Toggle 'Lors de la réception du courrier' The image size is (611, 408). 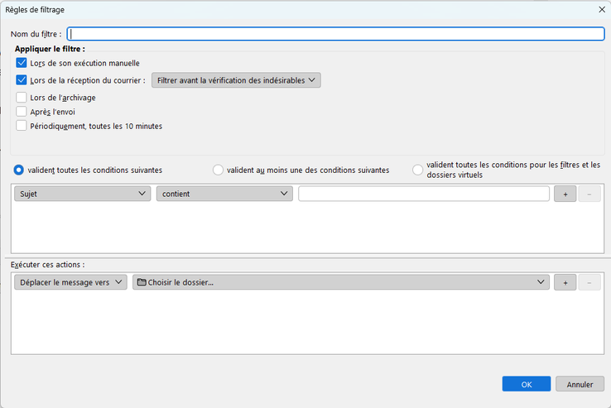tap(22, 80)
